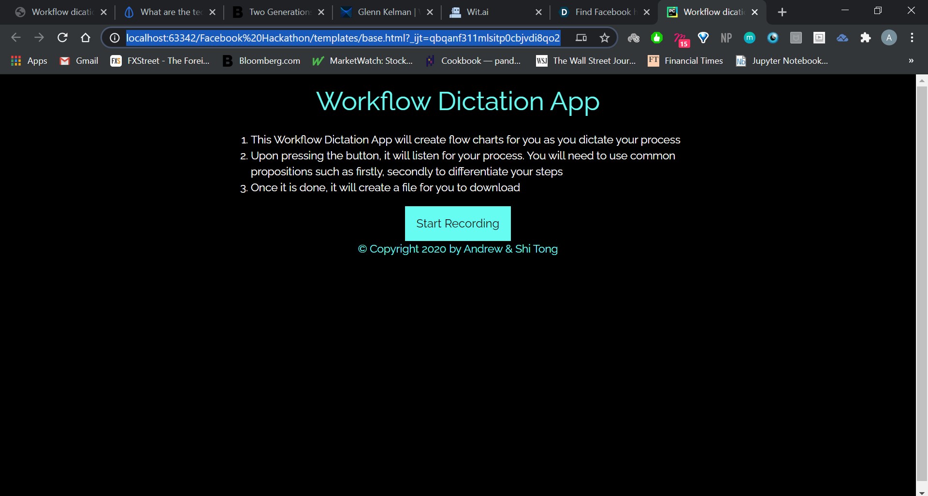Click the NP extension icon

tap(726, 38)
